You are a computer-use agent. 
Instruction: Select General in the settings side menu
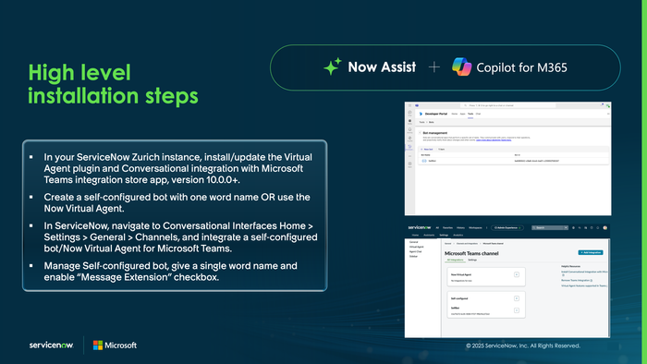pos(413,242)
